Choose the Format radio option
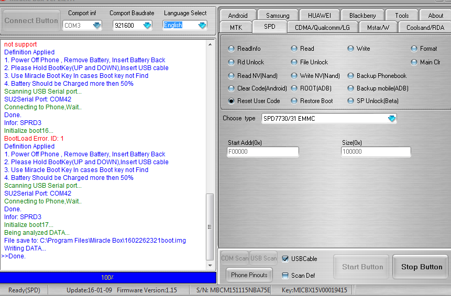Viewport: 451px width, 296px height. pyautogui.click(x=414, y=49)
